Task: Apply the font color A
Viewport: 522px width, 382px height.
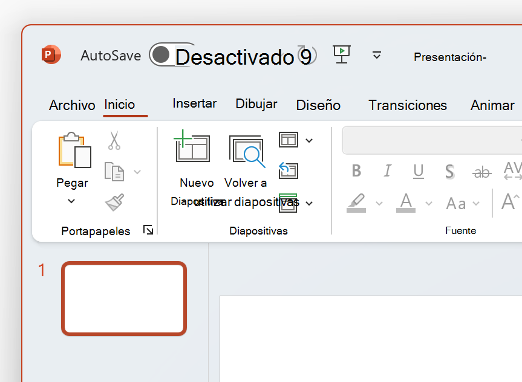Action: (x=406, y=202)
